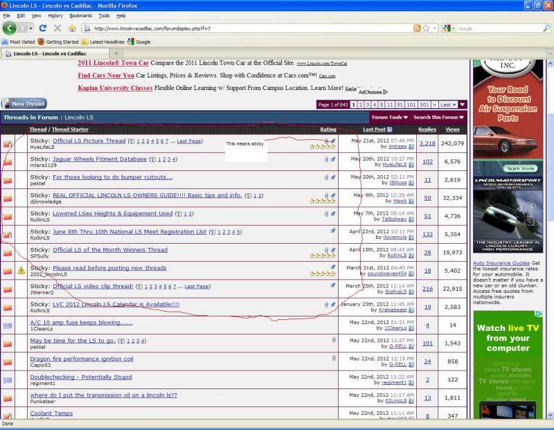Open the Bookmarks menu
This screenshot has height=430, width=554.
pyautogui.click(x=80, y=16)
